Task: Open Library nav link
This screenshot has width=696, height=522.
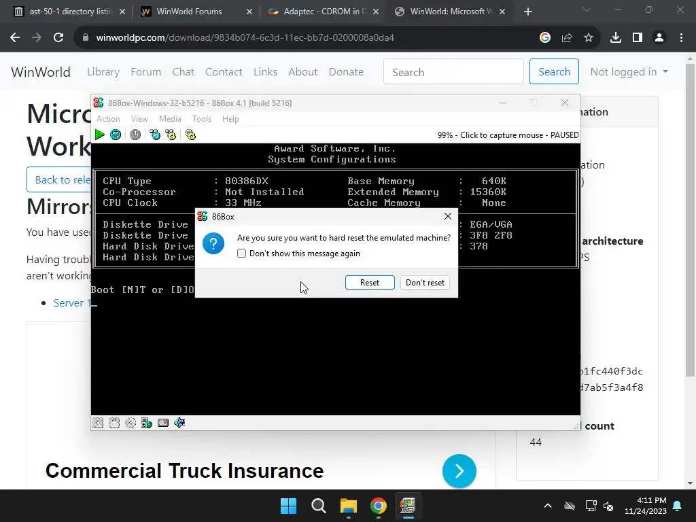Action: pyautogui.click(x=103, y=72)
